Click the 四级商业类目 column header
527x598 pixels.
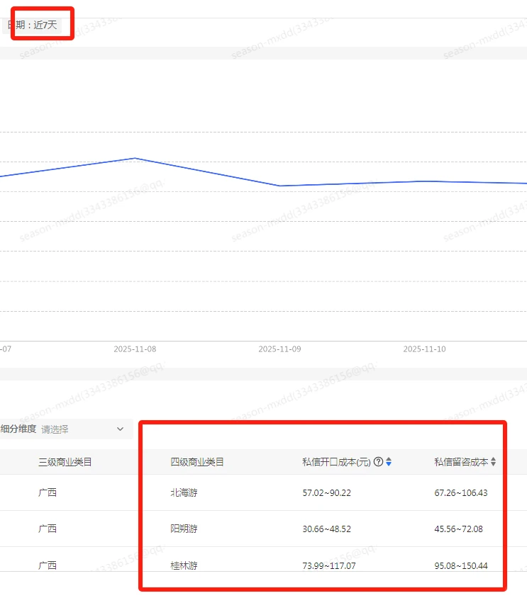coord(197,462)
